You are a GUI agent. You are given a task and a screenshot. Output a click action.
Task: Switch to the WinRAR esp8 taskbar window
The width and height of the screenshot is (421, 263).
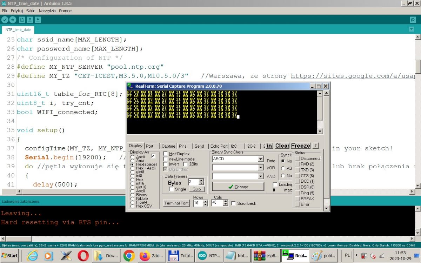point(266,256)
